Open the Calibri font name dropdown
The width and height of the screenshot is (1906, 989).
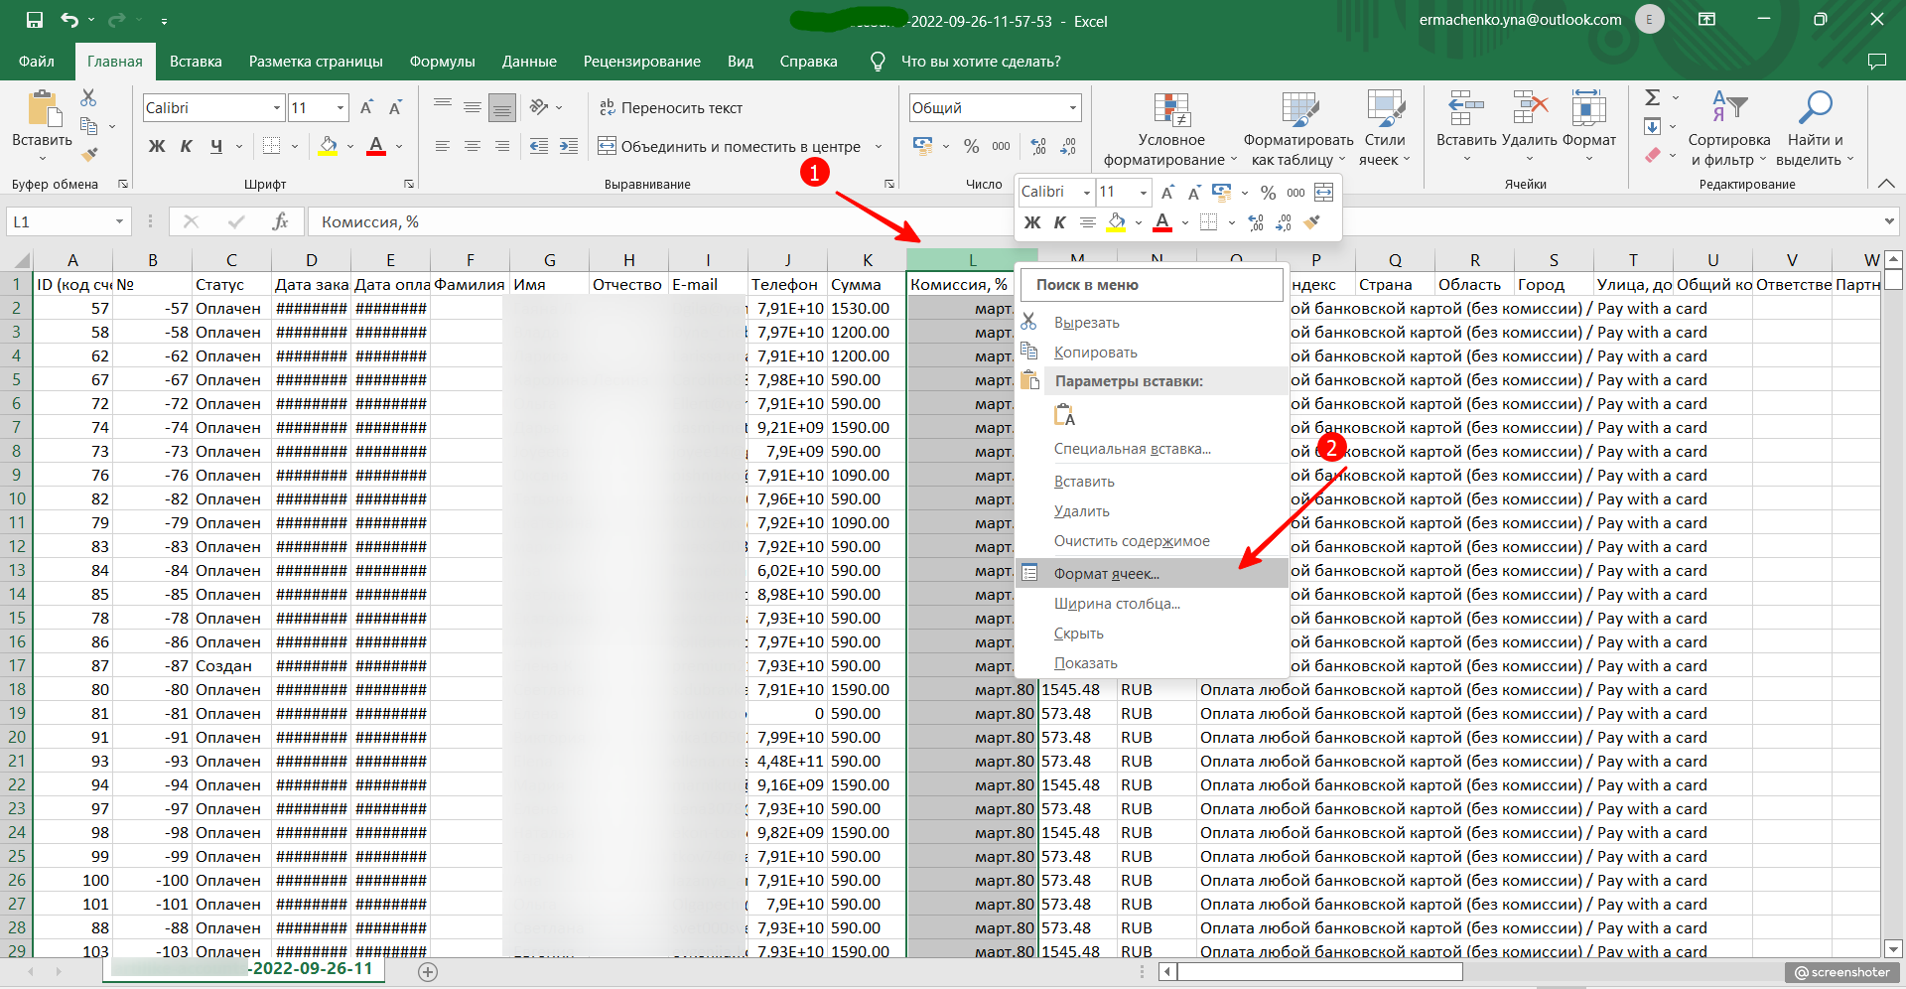coord(277,107)
